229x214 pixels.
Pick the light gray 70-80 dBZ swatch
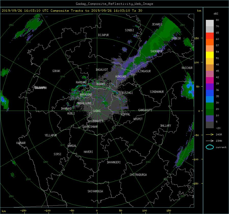point(210,23)
